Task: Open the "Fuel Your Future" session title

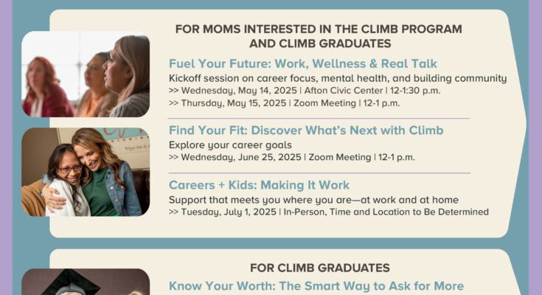Action: 302,63
